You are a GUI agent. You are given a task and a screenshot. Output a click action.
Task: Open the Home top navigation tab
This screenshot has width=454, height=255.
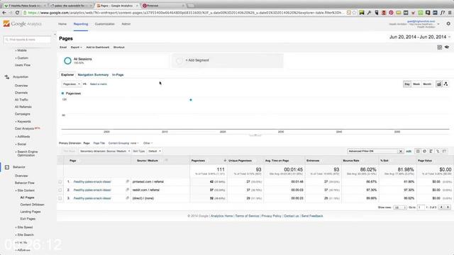[62, 24]
